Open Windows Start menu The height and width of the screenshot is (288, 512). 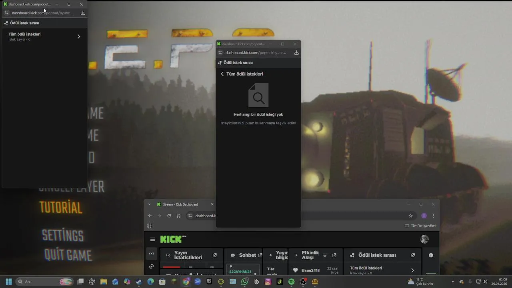pos(8,282)
